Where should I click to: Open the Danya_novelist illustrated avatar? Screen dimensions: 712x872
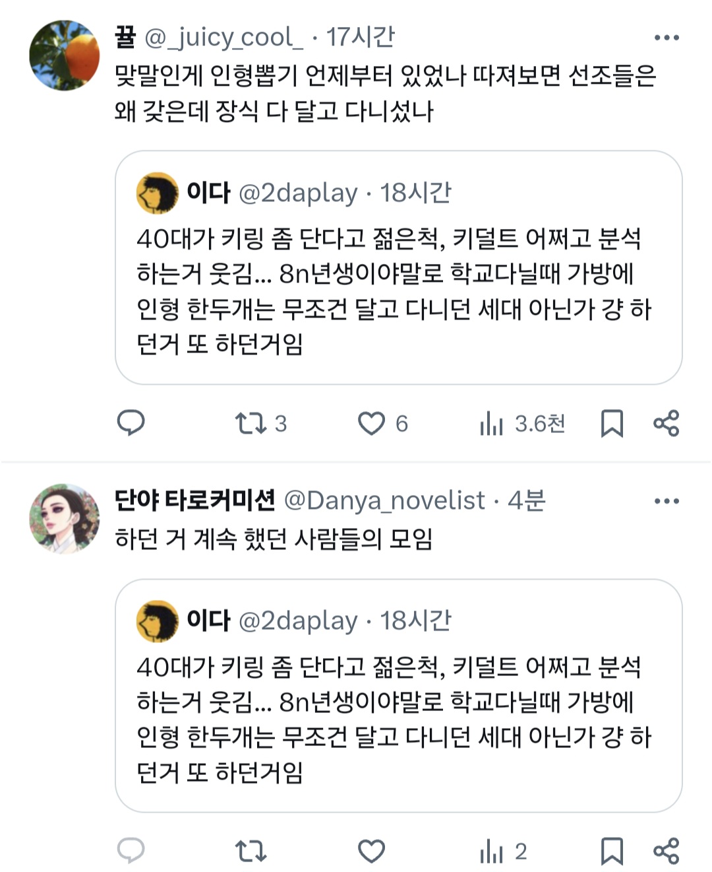(x=65, y=519)
